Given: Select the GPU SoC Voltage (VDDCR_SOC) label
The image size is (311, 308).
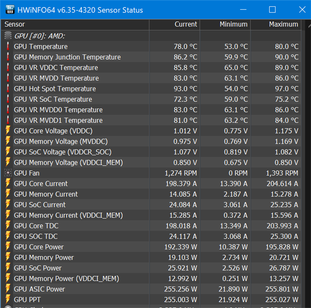Looking at the screenshot, I should [63, 152].
